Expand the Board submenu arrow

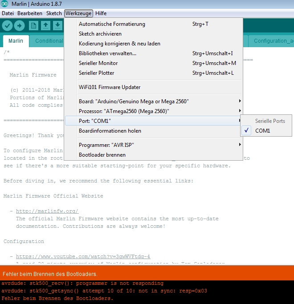click(x=240, y=101)
